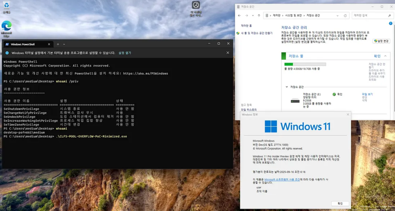Click 'Microsoft 소프트웨어 사용 조건' link
This screenshot has height=211, width=395.
282,180
